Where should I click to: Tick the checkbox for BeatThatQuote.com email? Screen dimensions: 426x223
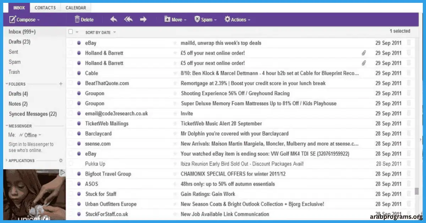click(71, 83)
